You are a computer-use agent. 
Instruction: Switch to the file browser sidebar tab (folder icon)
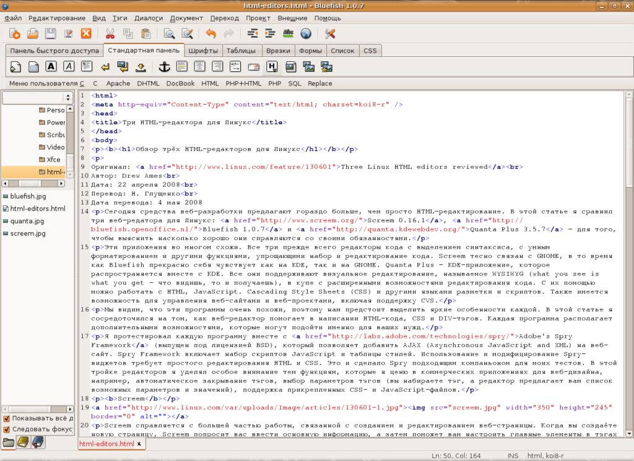(9, 443)
